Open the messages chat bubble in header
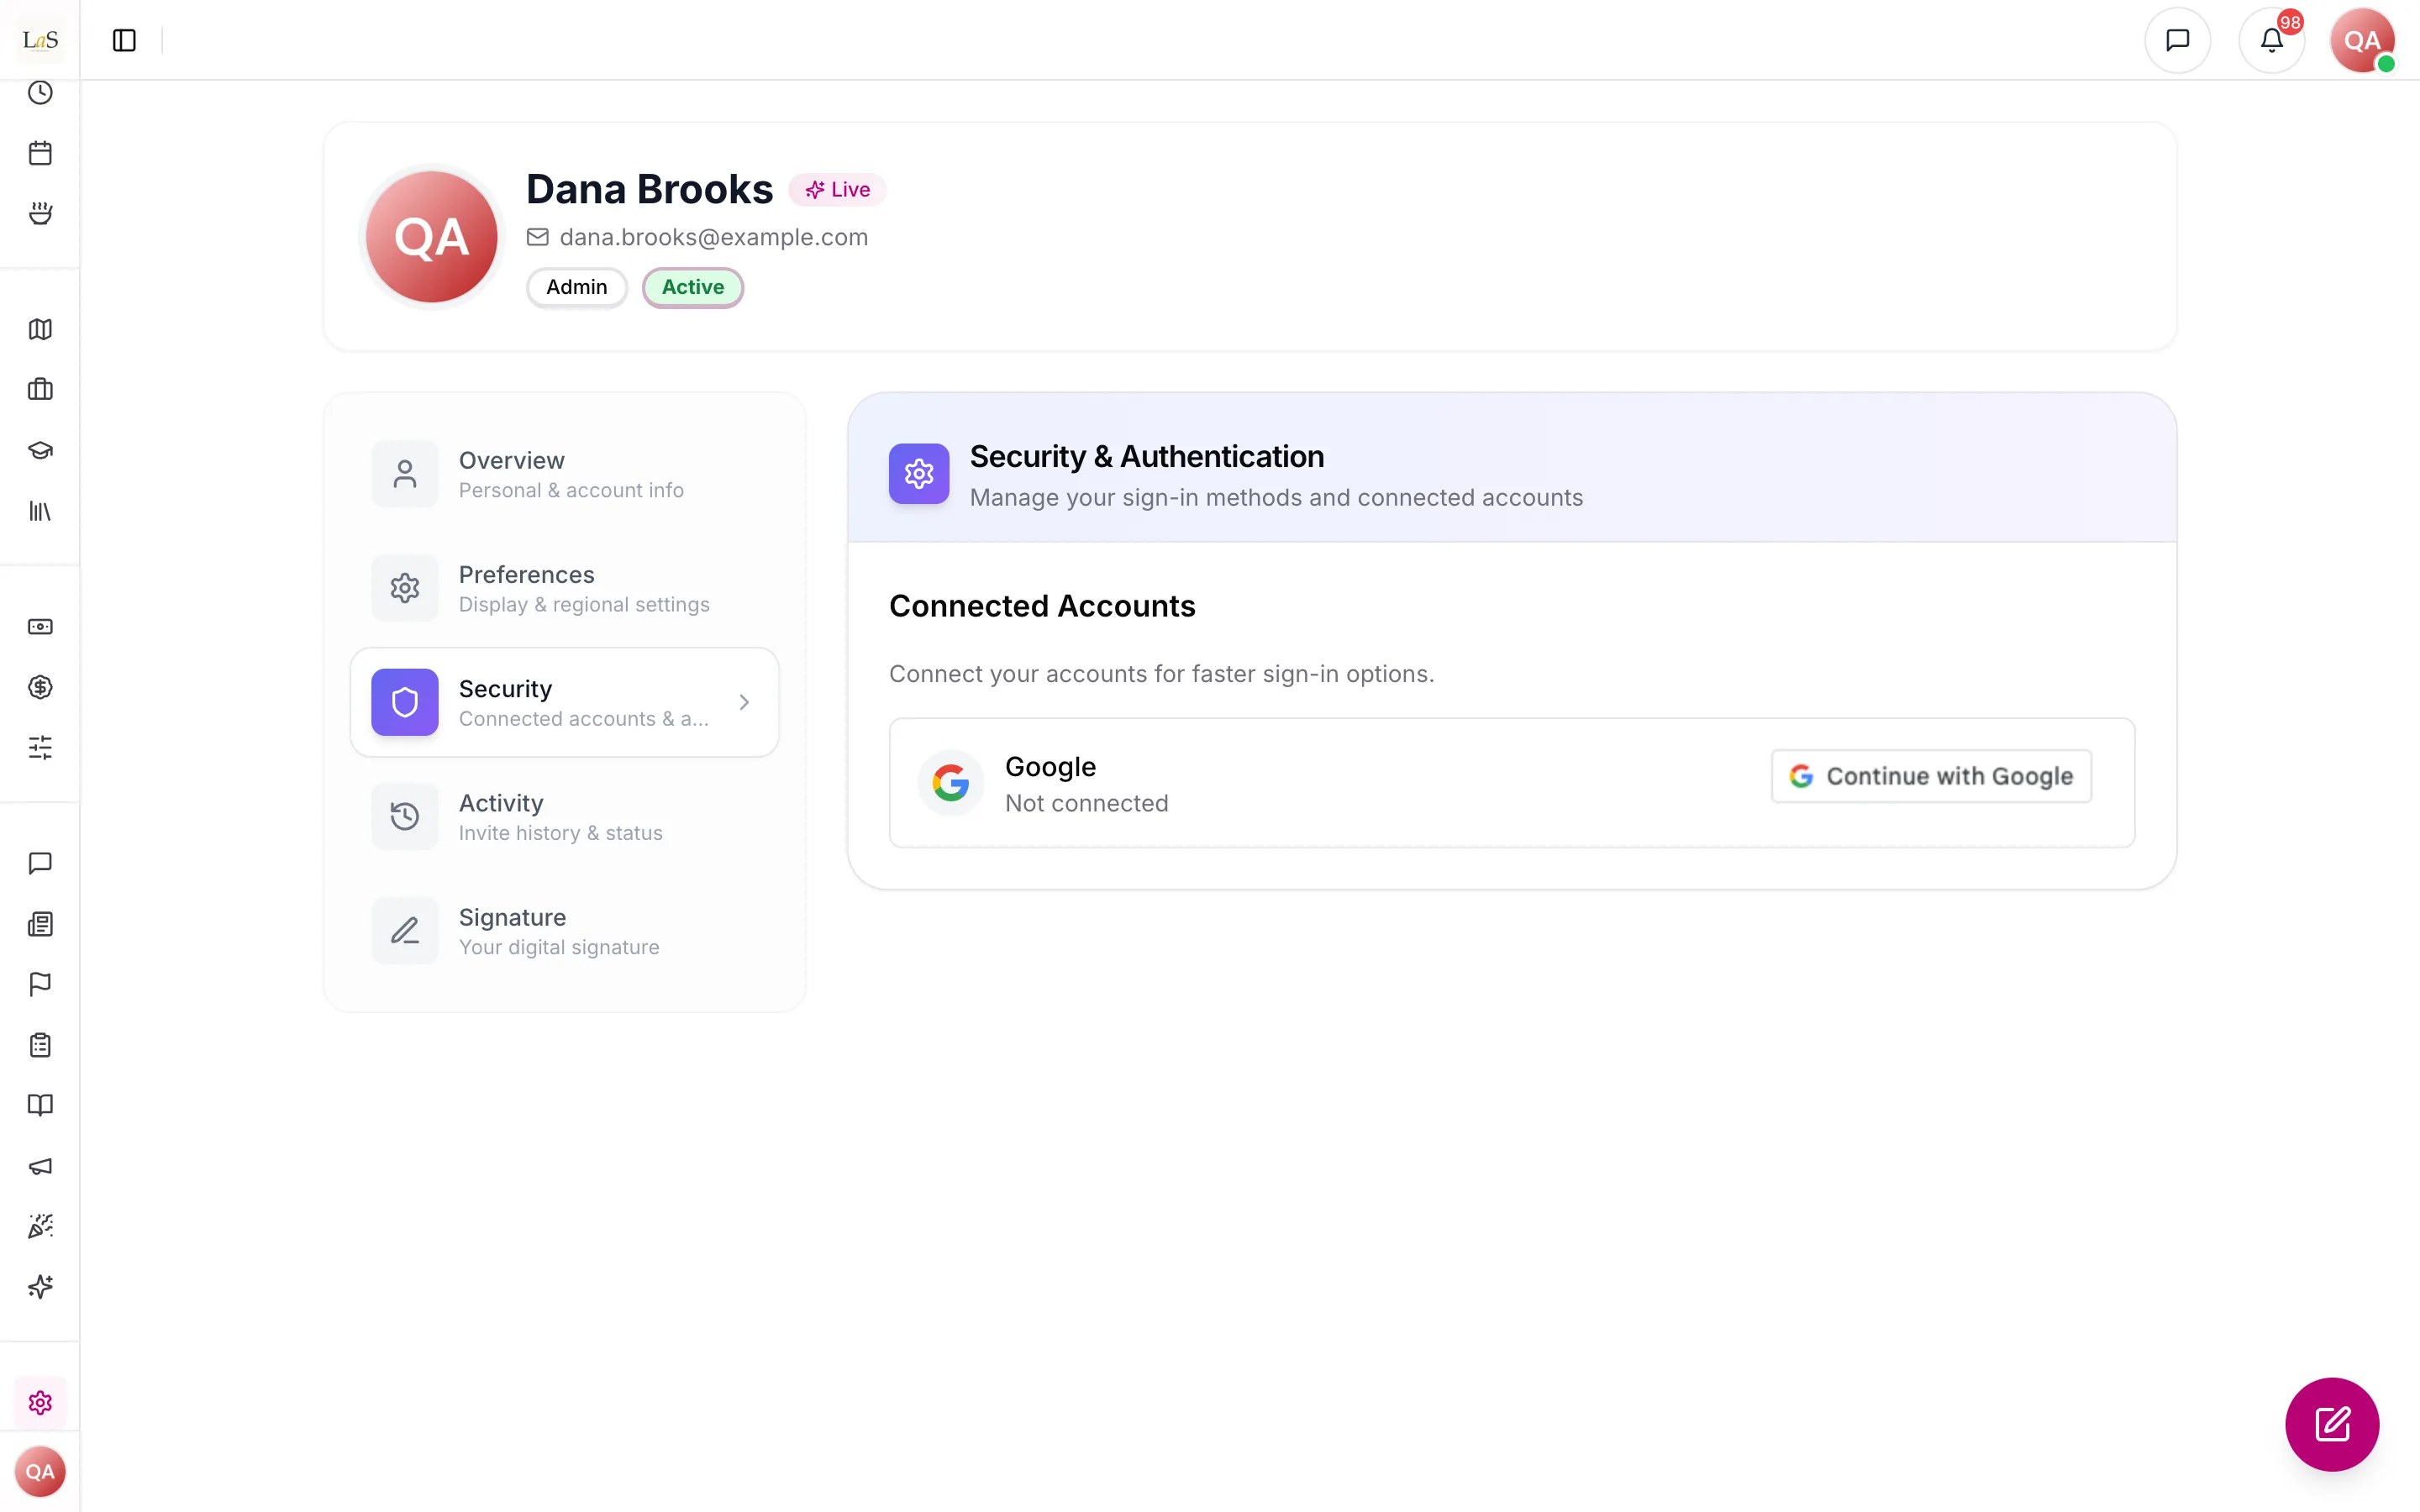The height and width of the screenshot is (1512, 2420). pos(2177,40)
